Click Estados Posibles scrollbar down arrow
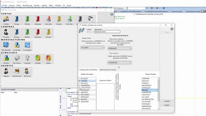Screen dimensions: 206x116 159,109
